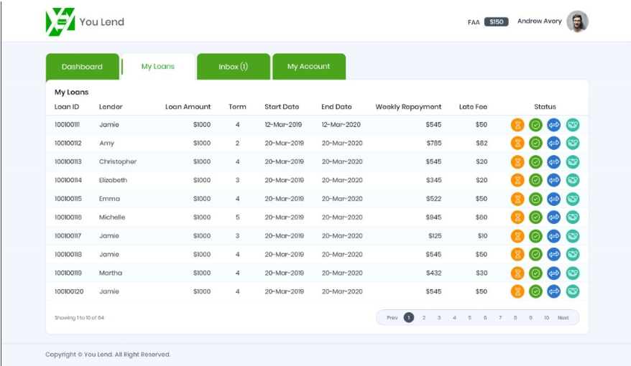The height and width of the screenshot is (366, 631).
Task: Click the Prev pagination button
Action: click(392, 318)
